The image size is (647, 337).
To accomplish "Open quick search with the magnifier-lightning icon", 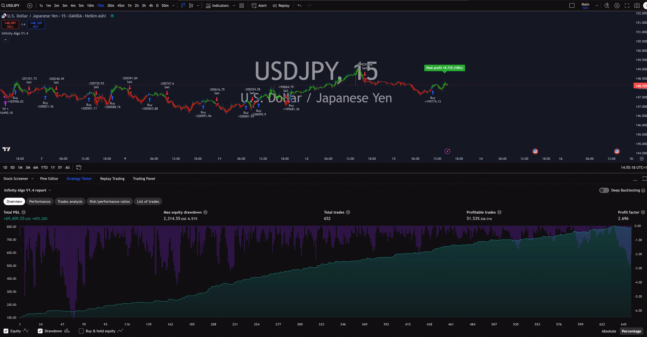I will [607, 5].
